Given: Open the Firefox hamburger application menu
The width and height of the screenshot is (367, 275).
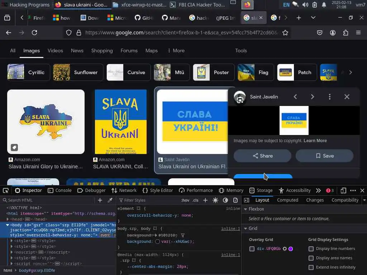Looking at the screenshot, I should tap(358, 33).
